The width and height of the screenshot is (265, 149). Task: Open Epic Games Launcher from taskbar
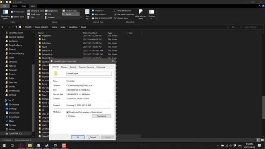[55, 145]
